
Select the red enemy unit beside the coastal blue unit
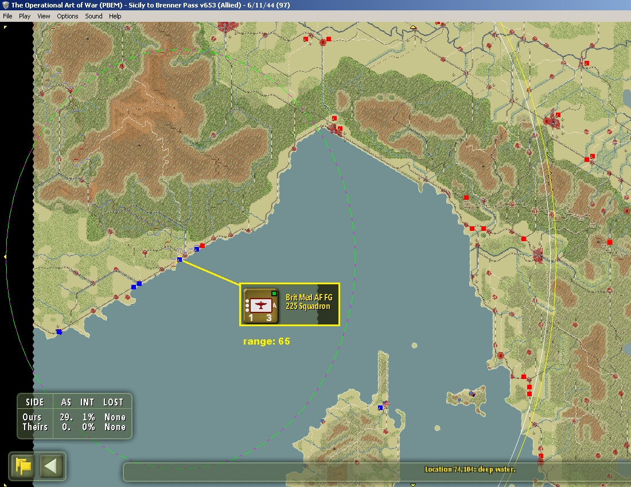tap(202, 245)
